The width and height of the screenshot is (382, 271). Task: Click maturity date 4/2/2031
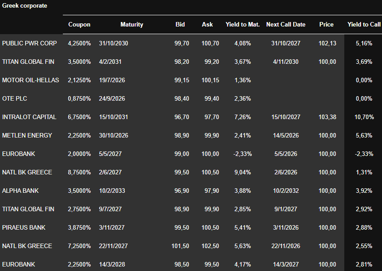(x=110, y=62)
